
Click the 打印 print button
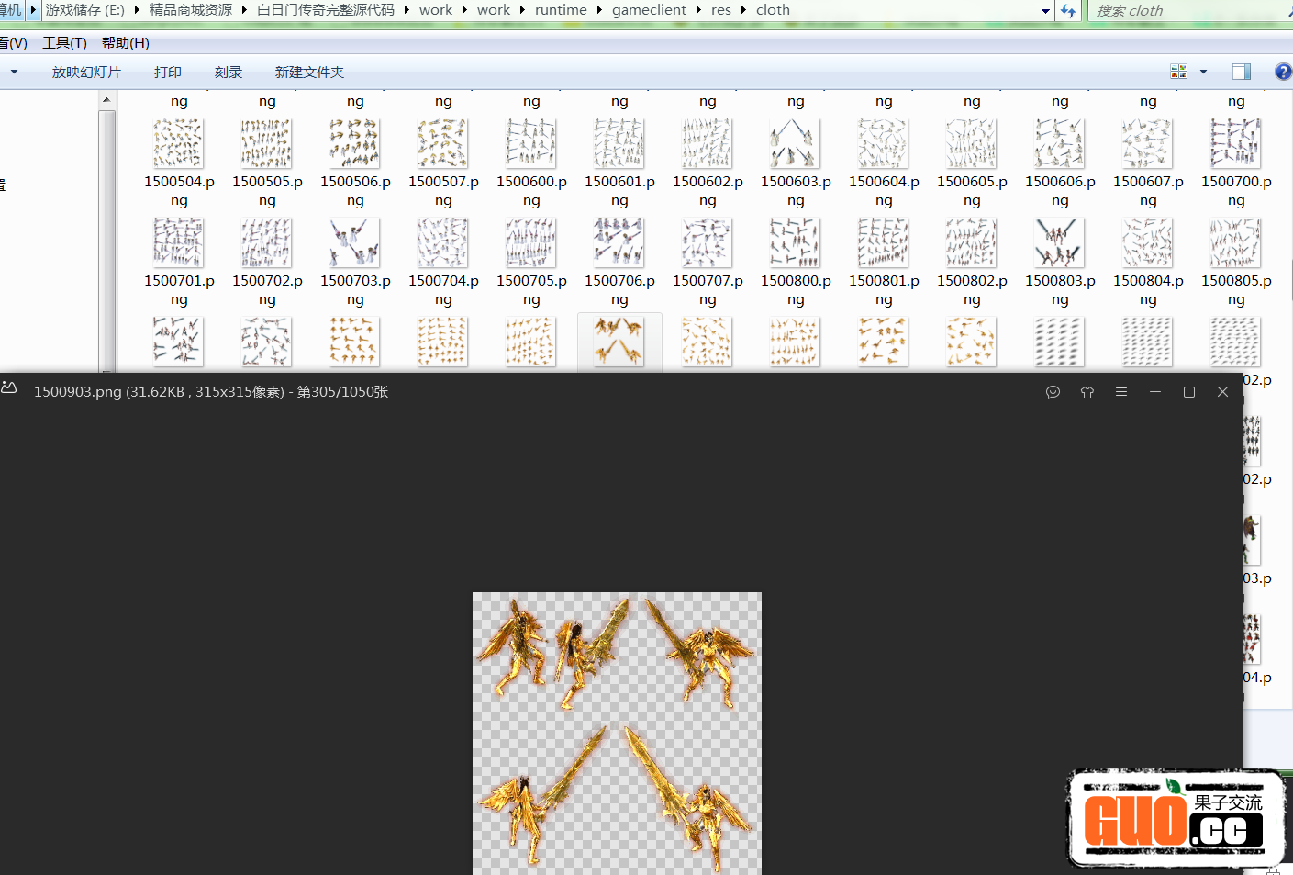168,73
